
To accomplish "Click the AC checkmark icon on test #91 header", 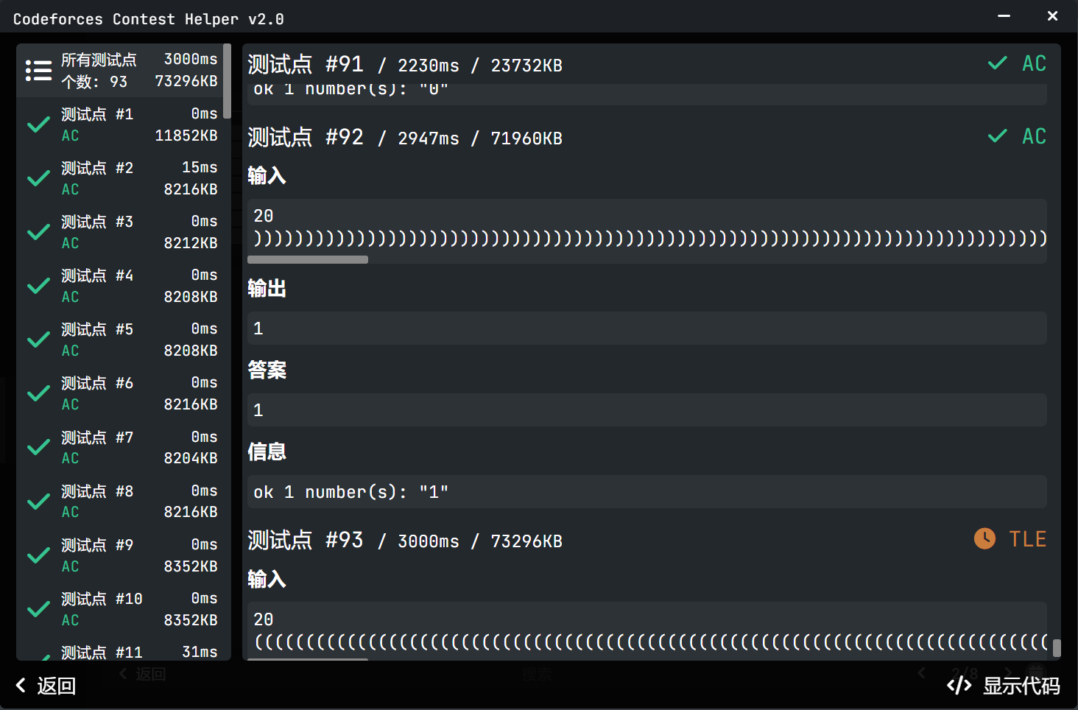I will click(x=998, y=63).
